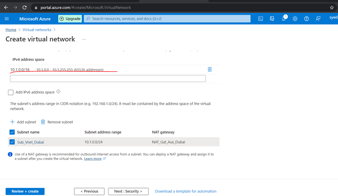This screenshot has height=196, width=338.
Task: Open portal settings gear
Action: 295,19
